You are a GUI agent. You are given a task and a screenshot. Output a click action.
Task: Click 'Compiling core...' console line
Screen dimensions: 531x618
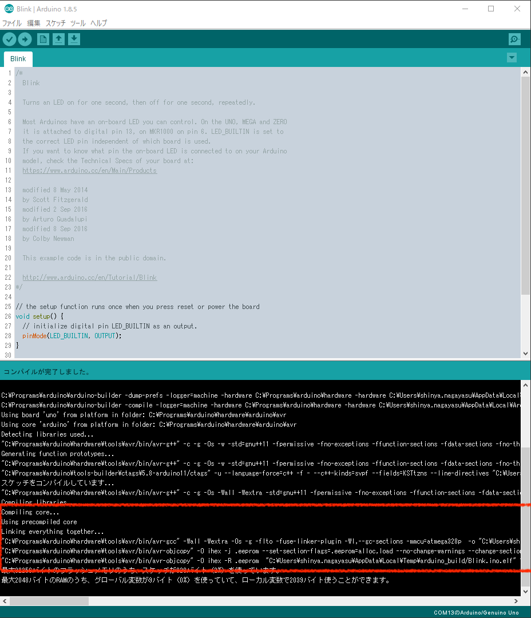pyautogui.click(x=30, y=512)
